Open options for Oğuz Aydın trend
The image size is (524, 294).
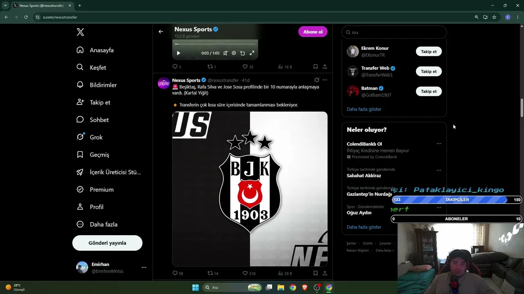(439, 207)
